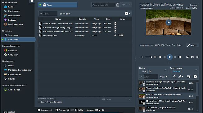Click the Give feedback link

(9, 112)
